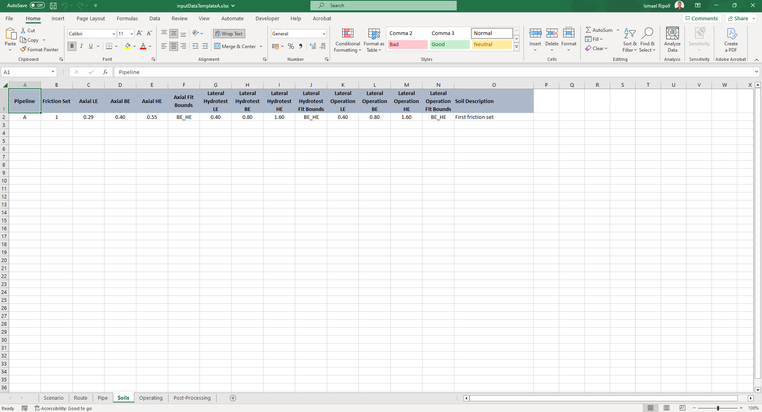Image resolution: width=762 pixels, height=412 pixels.
Task: Open the number format General dropdown
Action: 324,34
